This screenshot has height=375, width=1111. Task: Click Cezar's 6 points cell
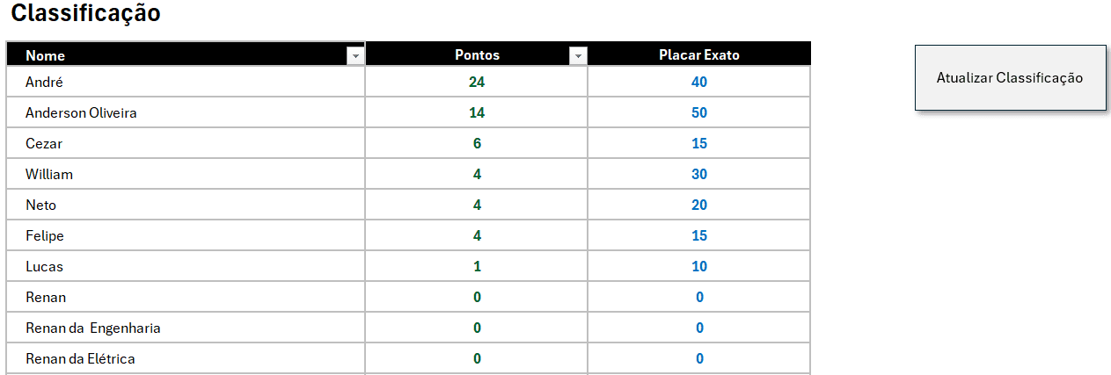click(x=477, y=143)
